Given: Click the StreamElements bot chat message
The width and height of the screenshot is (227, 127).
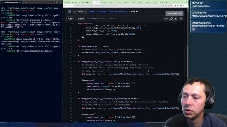Looking at the screenshot, I should coord(207,26).
